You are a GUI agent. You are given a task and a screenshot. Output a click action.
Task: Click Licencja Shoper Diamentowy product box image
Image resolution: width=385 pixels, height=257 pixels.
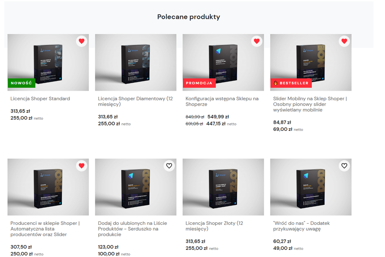click(136, 63)
